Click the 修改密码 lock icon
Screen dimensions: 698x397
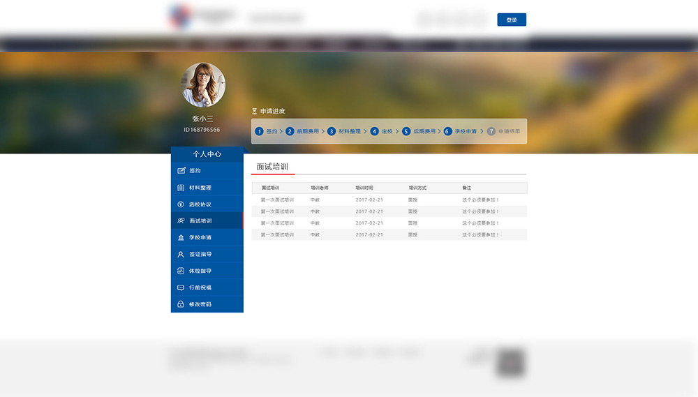181,304
